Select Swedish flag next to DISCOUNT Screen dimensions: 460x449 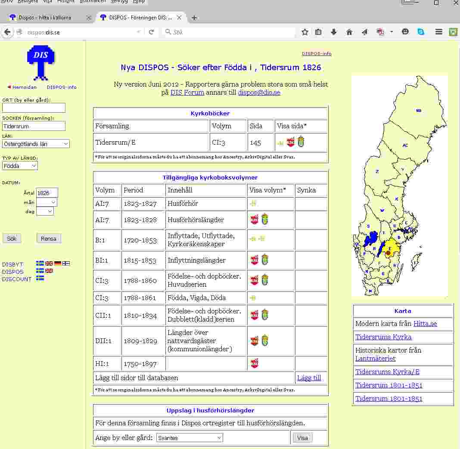pyautogui.click(x=40, y=279)
